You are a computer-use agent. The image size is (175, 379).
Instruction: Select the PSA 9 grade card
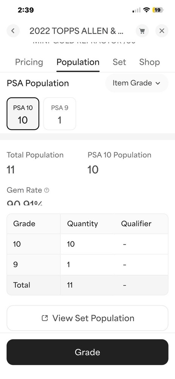60,114
